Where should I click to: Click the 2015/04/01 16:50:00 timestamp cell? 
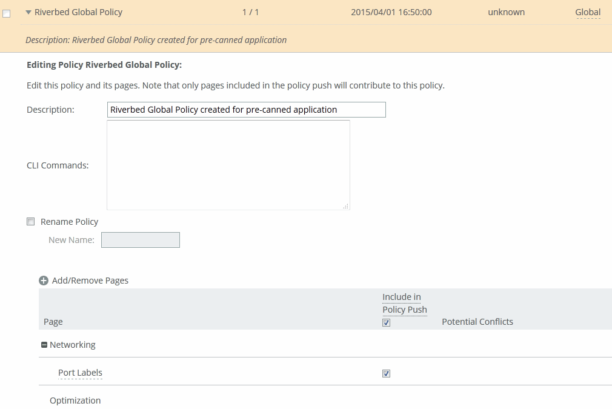391,12
